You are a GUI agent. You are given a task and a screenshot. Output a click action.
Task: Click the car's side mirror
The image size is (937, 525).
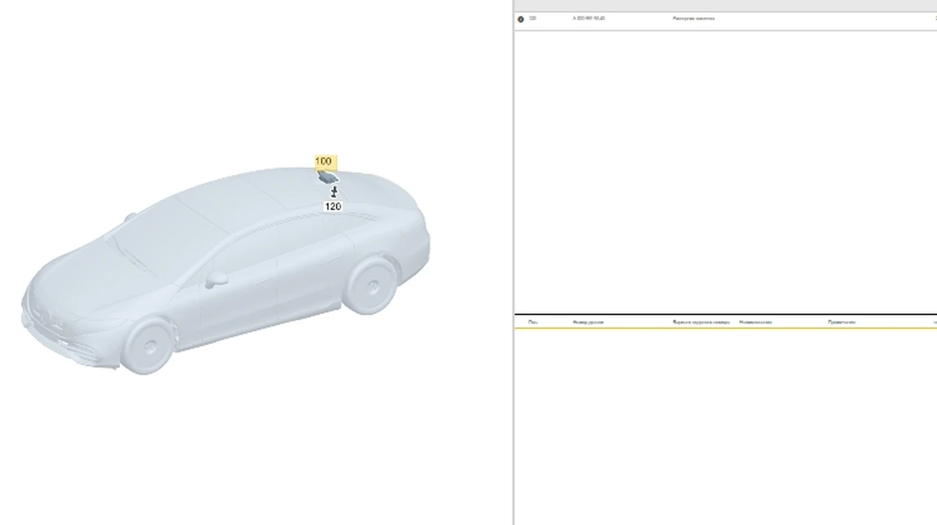point(216,278)
